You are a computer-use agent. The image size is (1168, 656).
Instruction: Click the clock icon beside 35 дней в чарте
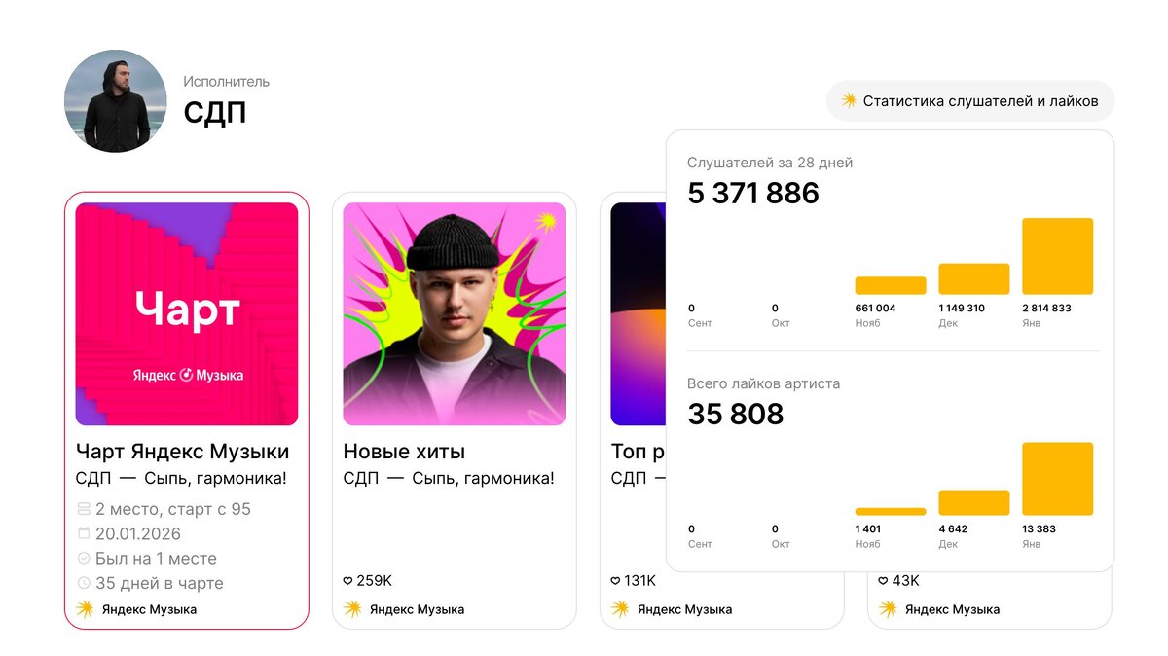pyautogui.click(x=84, y=583)
